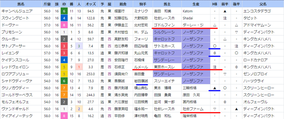Screen dimensions: 284x119
Task: Click popularity rank 1 highlighted cell
Action: pyautogui.click(x=79, y=67)
